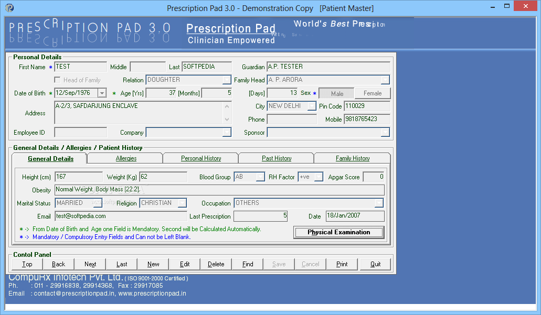Click the Age Yrs field

pos(162,93)
